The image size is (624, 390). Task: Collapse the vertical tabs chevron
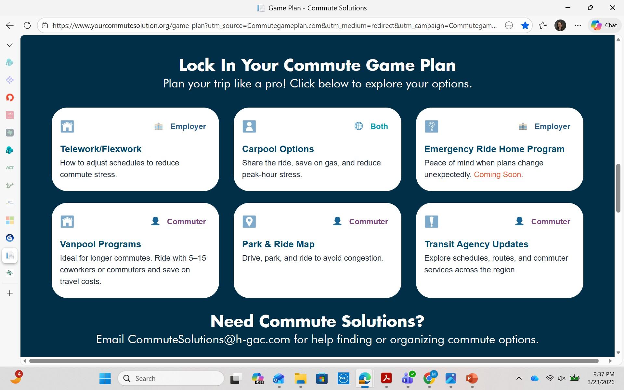(10, 45)
